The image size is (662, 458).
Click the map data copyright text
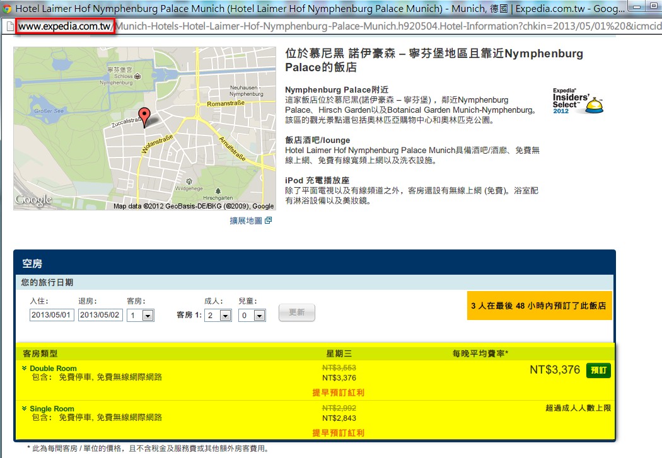pos(194,206)
